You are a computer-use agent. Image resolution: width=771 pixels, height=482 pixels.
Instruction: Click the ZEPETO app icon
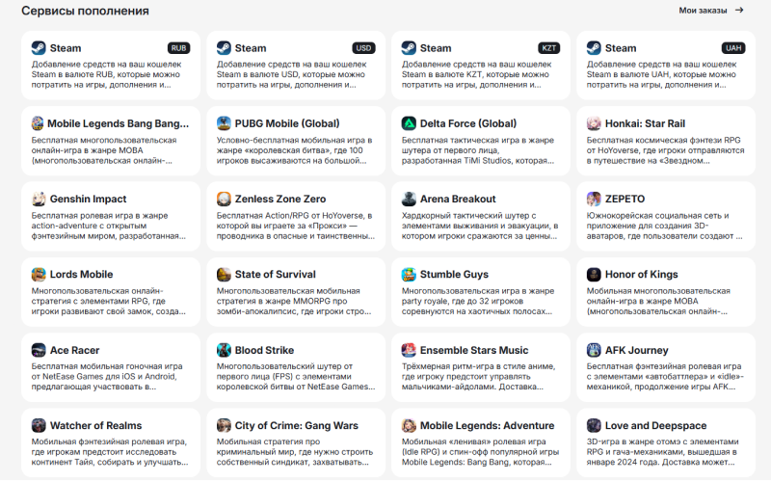(x=594, y=199)
